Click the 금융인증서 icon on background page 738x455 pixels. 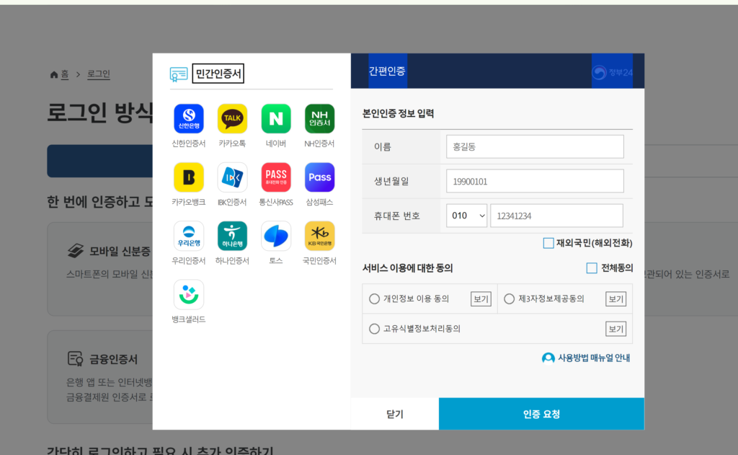click(x=75, y=359)
